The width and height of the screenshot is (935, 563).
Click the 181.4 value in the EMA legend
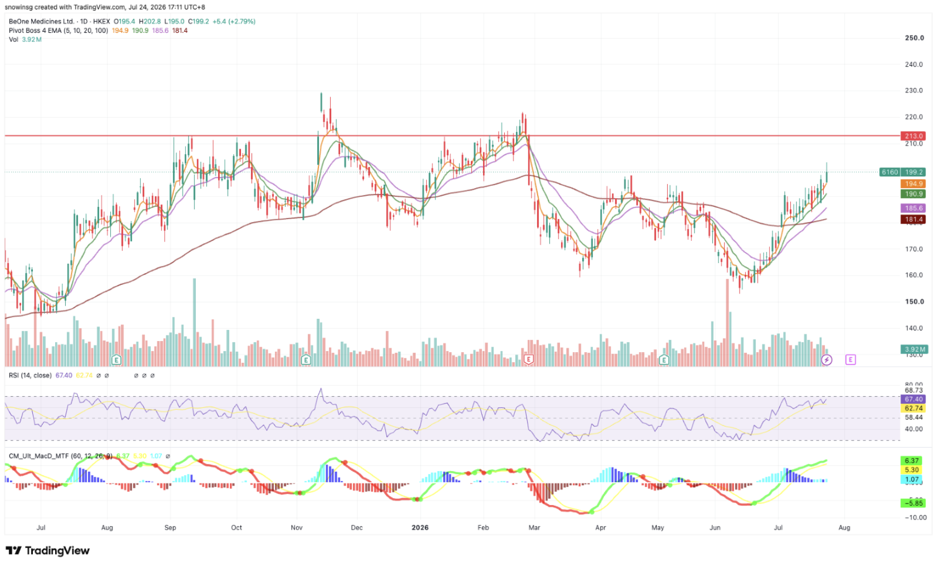click(x=180, y=31)
